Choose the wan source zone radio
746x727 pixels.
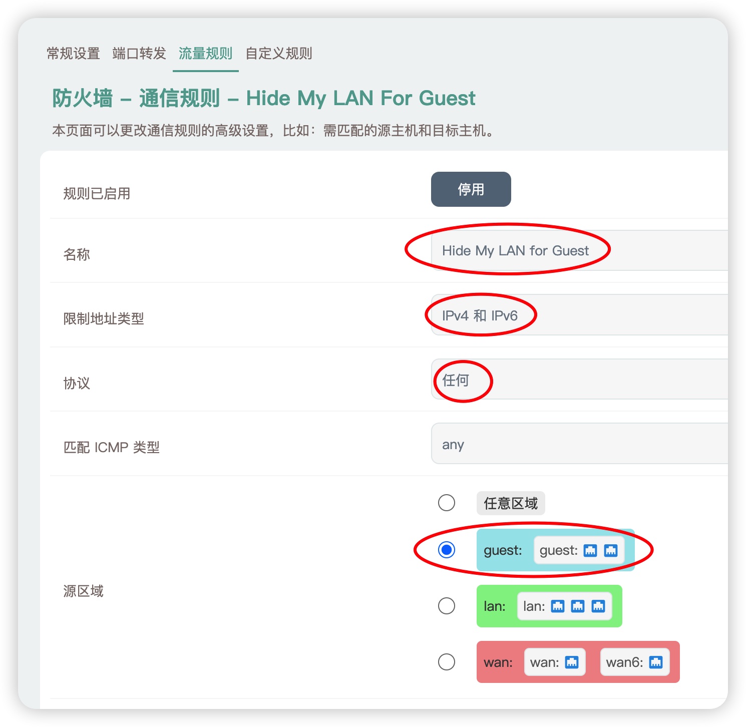click(447, 662)
